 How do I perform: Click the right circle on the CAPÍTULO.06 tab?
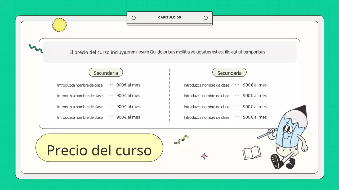(x=206, y=17)
